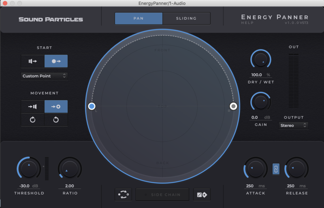Viewport: 324px width, 208px height.
Task: Switch to the Pan tab
Action: click(x=139, y=18)
